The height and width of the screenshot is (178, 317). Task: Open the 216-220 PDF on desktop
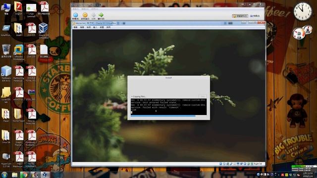coord(31,51)
